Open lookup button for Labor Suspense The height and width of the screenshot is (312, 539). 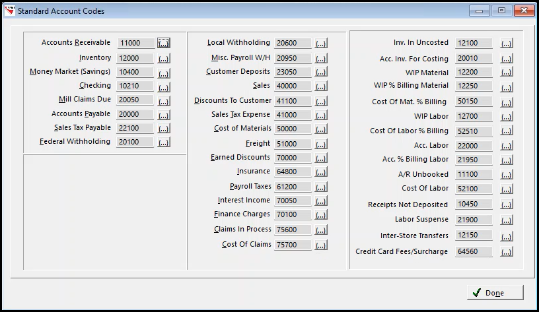pos(507,220)
